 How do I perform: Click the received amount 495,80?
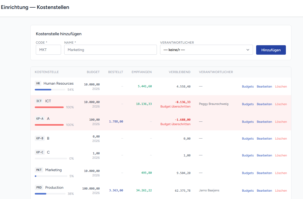[146, 173]
